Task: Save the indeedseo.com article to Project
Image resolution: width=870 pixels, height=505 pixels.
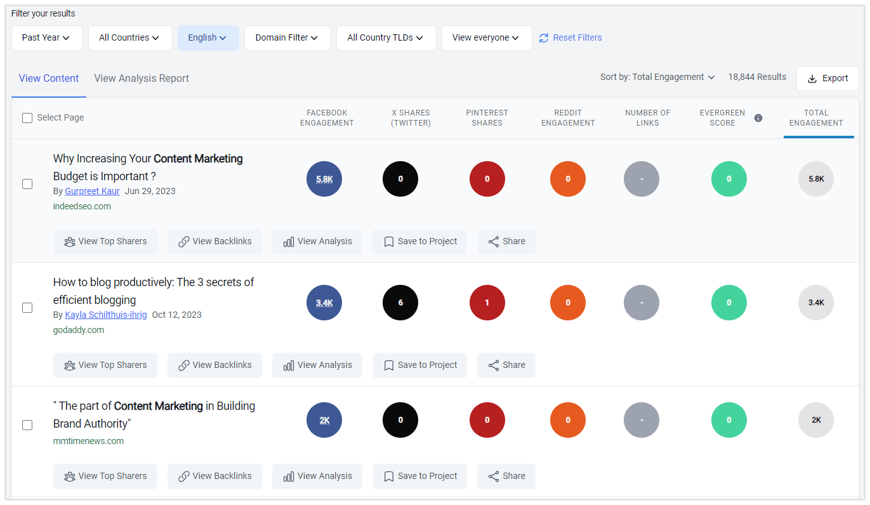Action: pyautogui.click(x=419, y=242)
